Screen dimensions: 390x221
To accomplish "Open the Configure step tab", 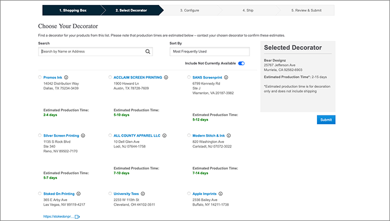I will 189,10.
